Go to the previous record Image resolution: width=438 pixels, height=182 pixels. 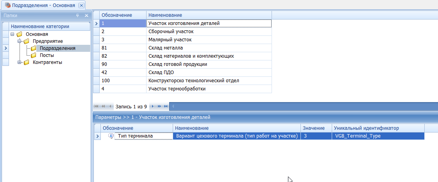(111, 106)
